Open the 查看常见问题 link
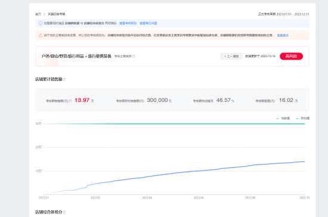Image resolution: width=328 pixels, height=217 pixels. (x=148, y=23)
